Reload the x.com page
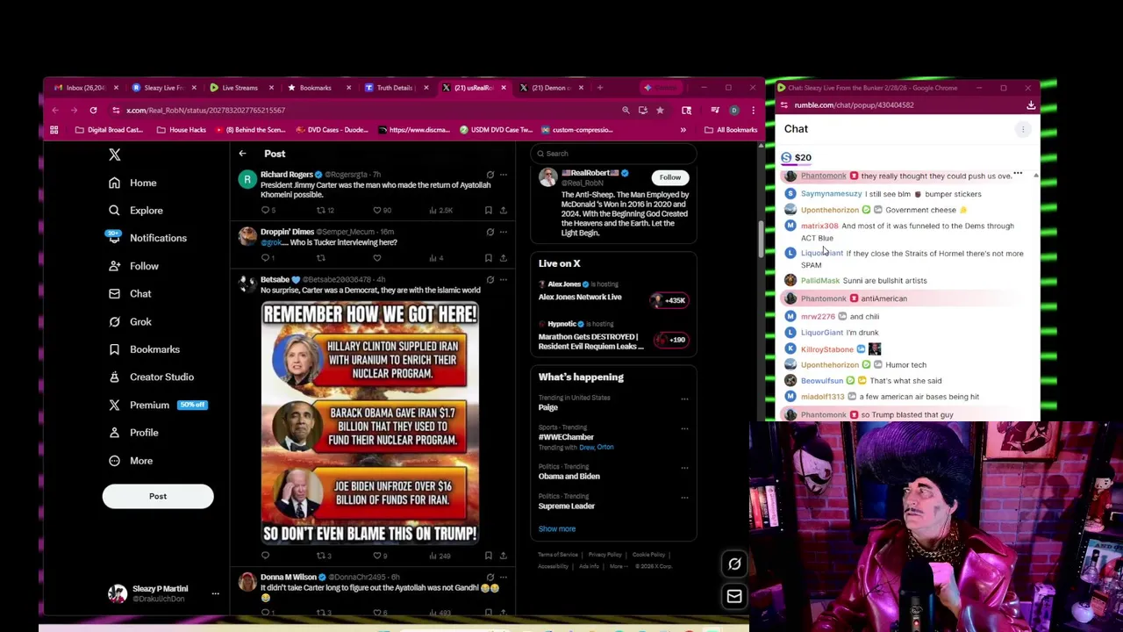Viewport: 1123px width, 632px height. coord(93,111)
